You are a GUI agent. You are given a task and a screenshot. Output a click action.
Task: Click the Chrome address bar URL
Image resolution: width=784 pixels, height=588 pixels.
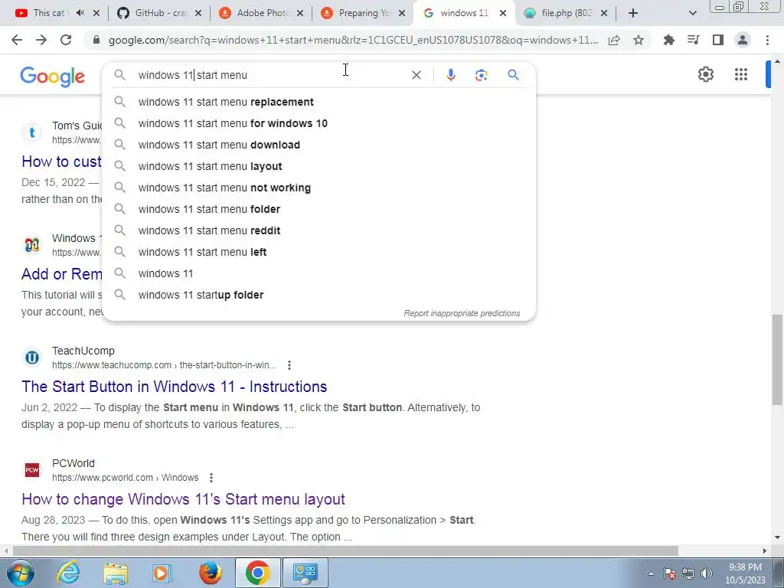pos(353,40)
